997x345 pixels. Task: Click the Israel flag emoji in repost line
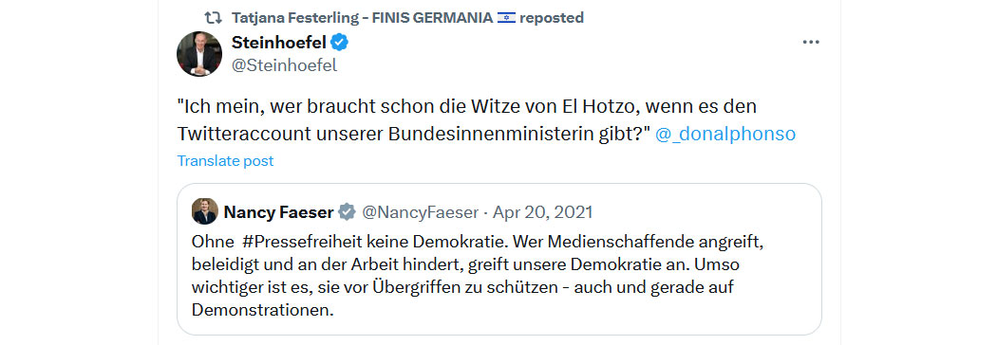(506, 18)
